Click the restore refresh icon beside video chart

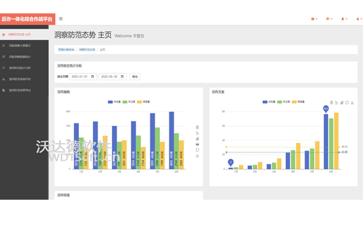point(197,150)
